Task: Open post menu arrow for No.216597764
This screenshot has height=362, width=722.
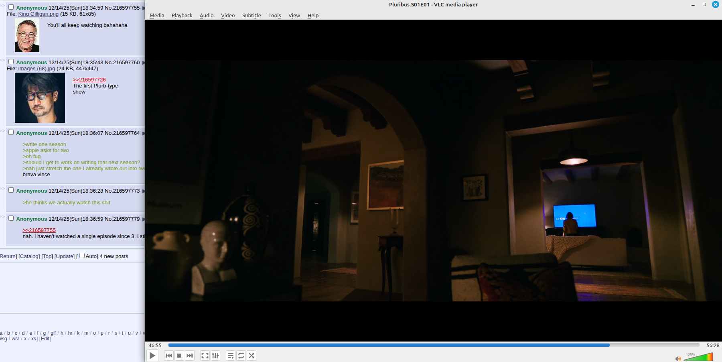Action: (x=143, y=133)
